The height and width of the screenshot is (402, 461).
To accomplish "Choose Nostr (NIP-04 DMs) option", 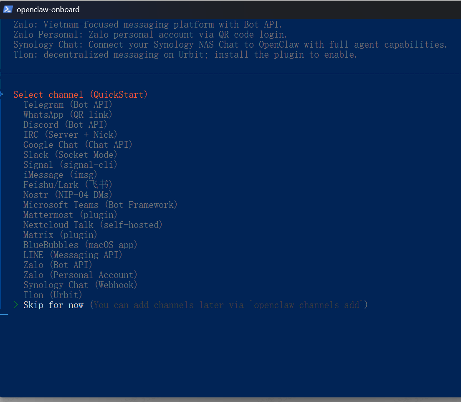I will [x=68, y=195].
